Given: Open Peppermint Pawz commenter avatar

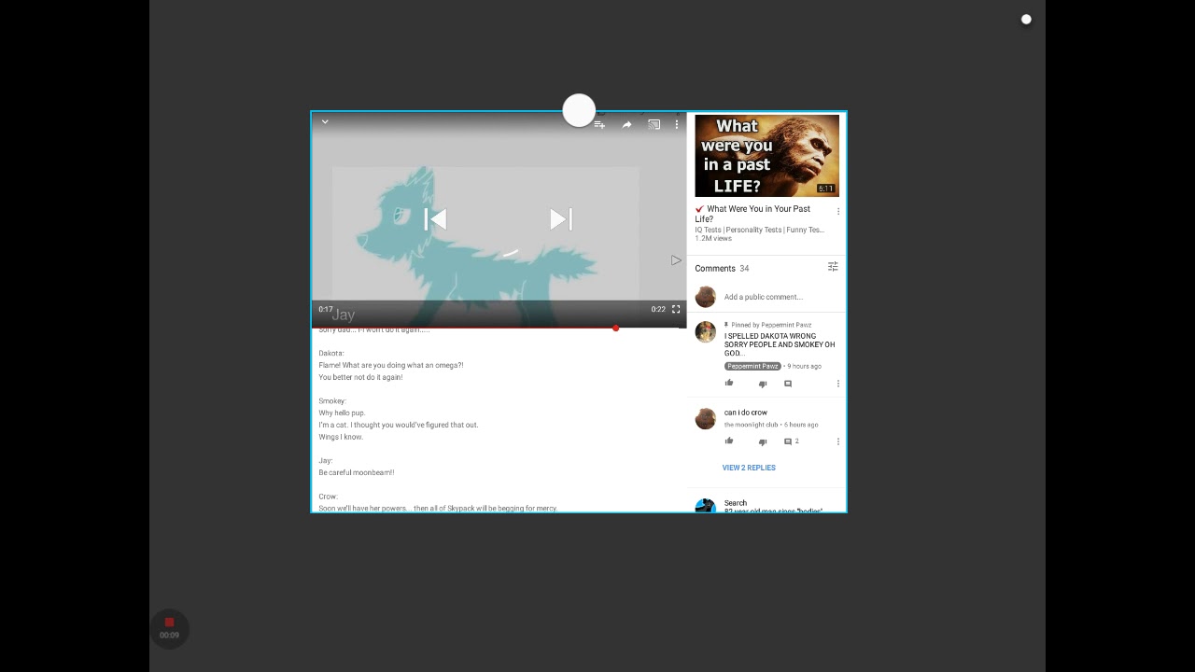Looking at the screenshot, I should pyautogui.click(x=706, y=332).
